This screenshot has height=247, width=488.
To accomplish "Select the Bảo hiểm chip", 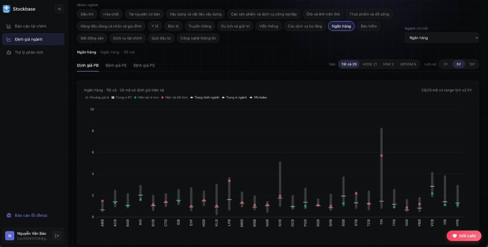I will [369, 26].
